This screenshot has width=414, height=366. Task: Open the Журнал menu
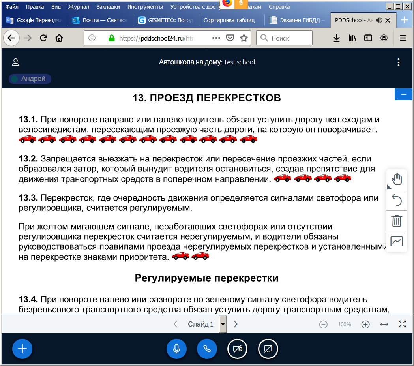tap(79, 7)
